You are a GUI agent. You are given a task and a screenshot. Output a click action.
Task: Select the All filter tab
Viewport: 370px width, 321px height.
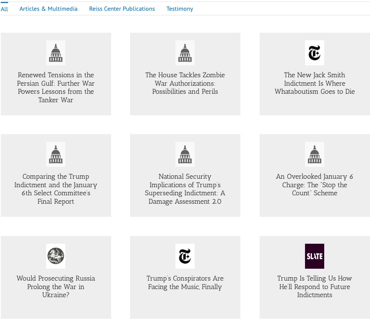[5, 9]
